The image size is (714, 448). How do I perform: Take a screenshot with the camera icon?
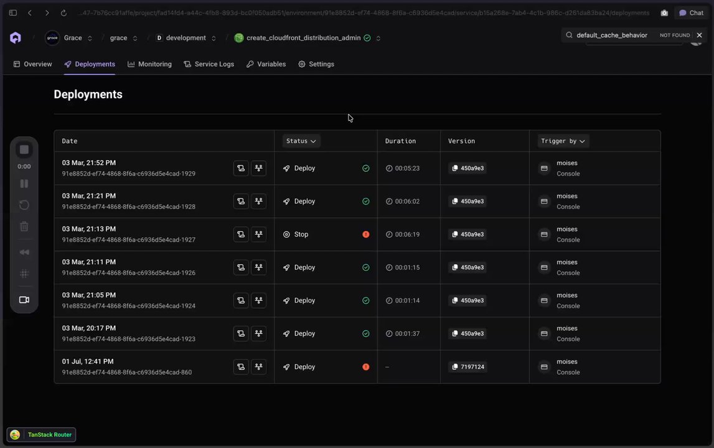[664, 12]
